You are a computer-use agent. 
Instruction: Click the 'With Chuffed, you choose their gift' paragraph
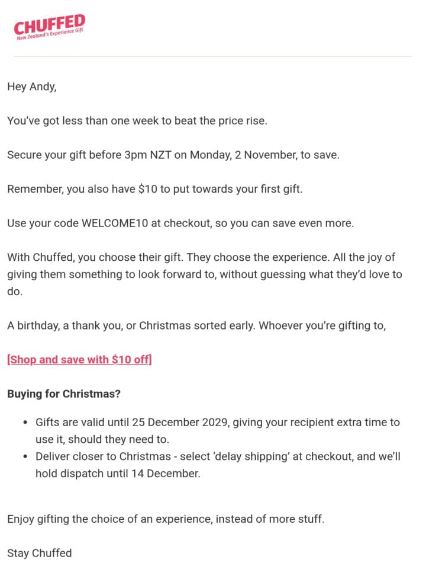[205, 274]
